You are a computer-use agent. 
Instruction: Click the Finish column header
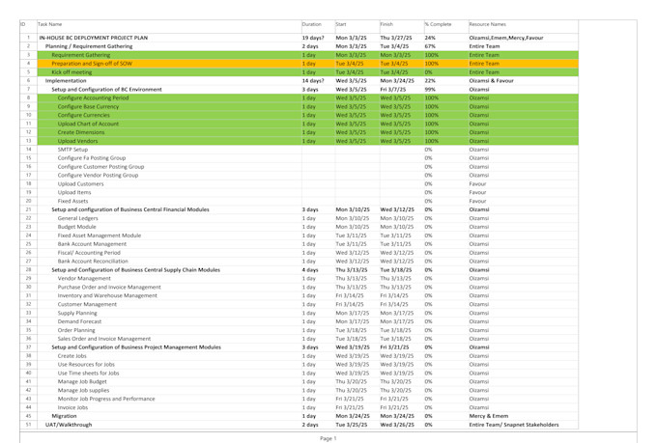pos(386,24)
